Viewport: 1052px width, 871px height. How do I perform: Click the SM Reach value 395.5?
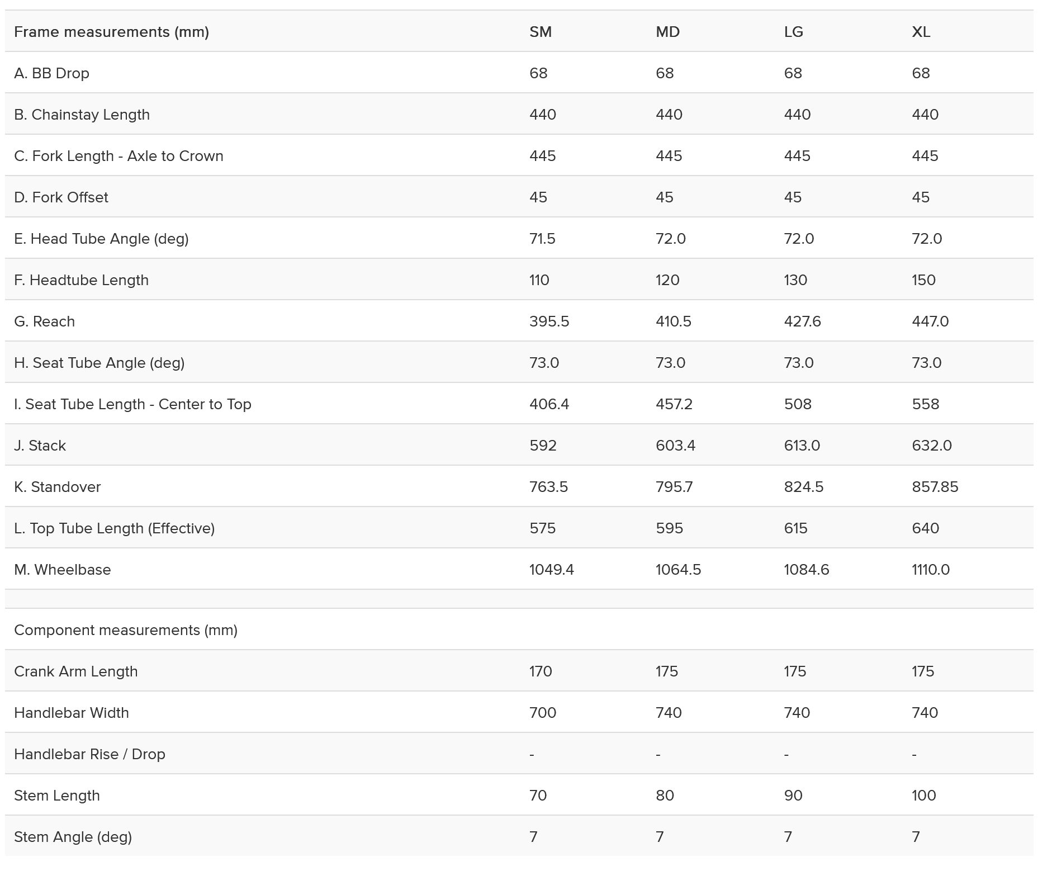(549, 321)
